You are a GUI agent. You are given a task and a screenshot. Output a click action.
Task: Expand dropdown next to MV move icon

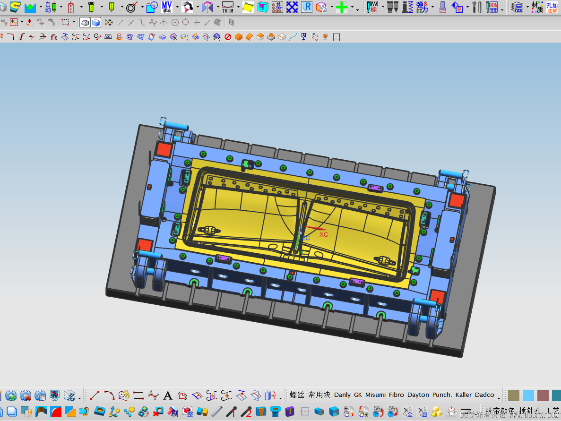click(x=177, y=7)
